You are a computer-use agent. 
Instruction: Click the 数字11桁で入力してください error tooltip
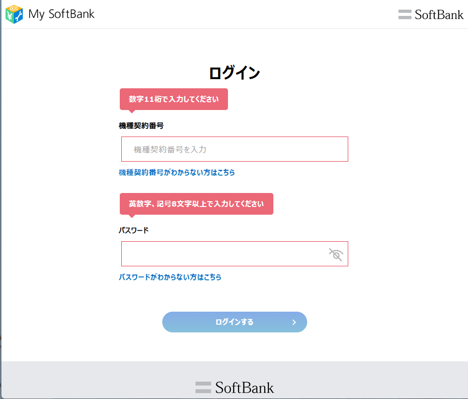click(x=174, y=99)
